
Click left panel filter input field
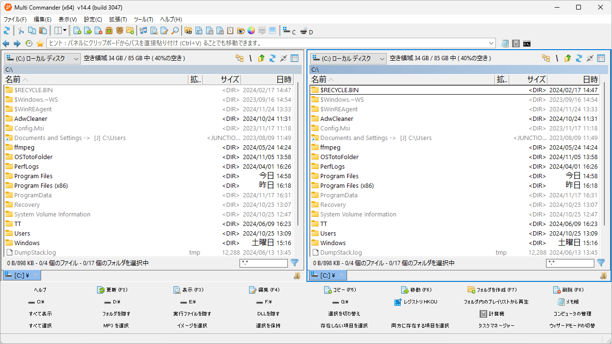[x=263, y=263]
